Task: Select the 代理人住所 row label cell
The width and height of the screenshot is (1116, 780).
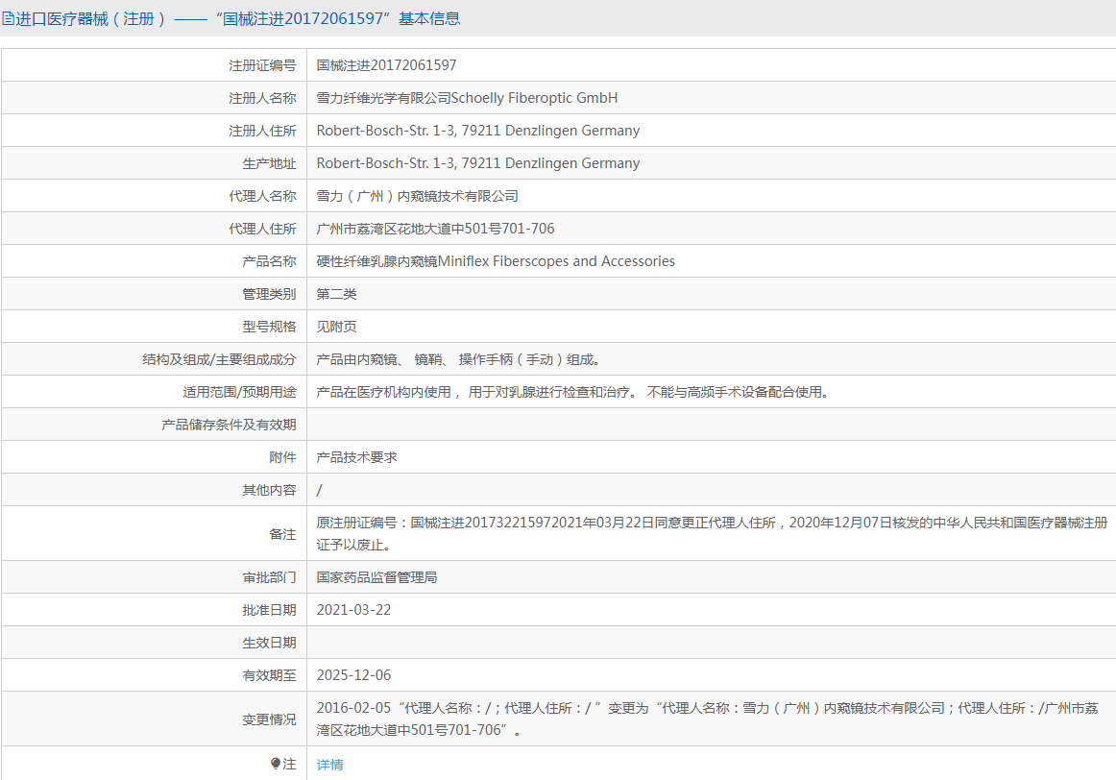Action: [155, 229]
